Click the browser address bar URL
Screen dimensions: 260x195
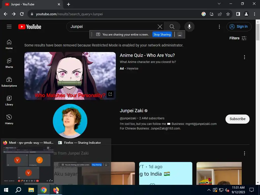coord(69,14)
